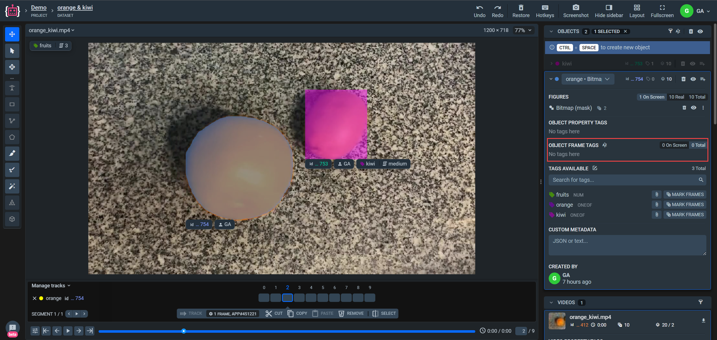Viewport: 717px width, 340px height.
Task: Open the Demo project link
Action: (39, 8)
